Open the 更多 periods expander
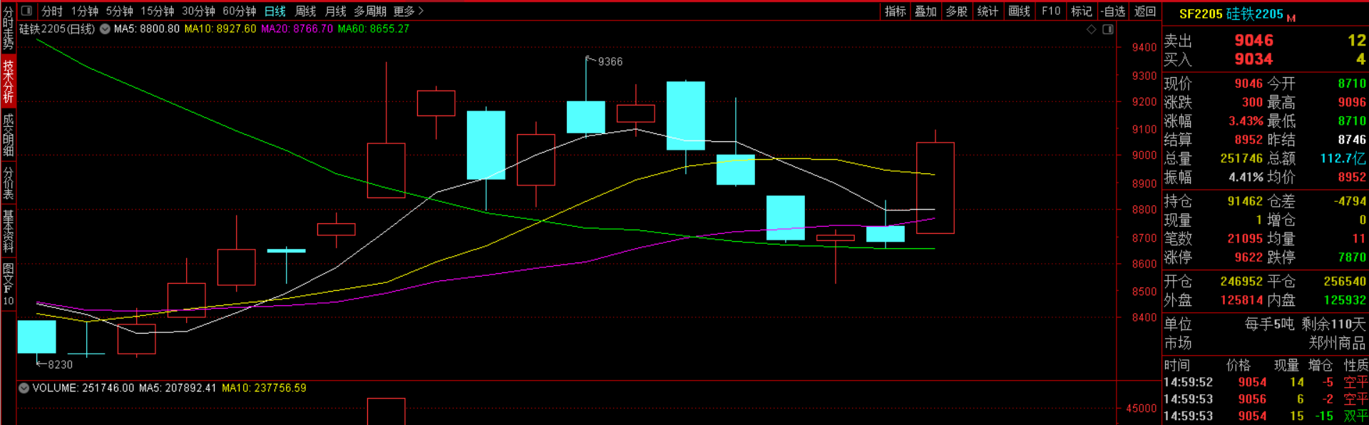This screenshot has height=425, width=1369. coord(409,11)
